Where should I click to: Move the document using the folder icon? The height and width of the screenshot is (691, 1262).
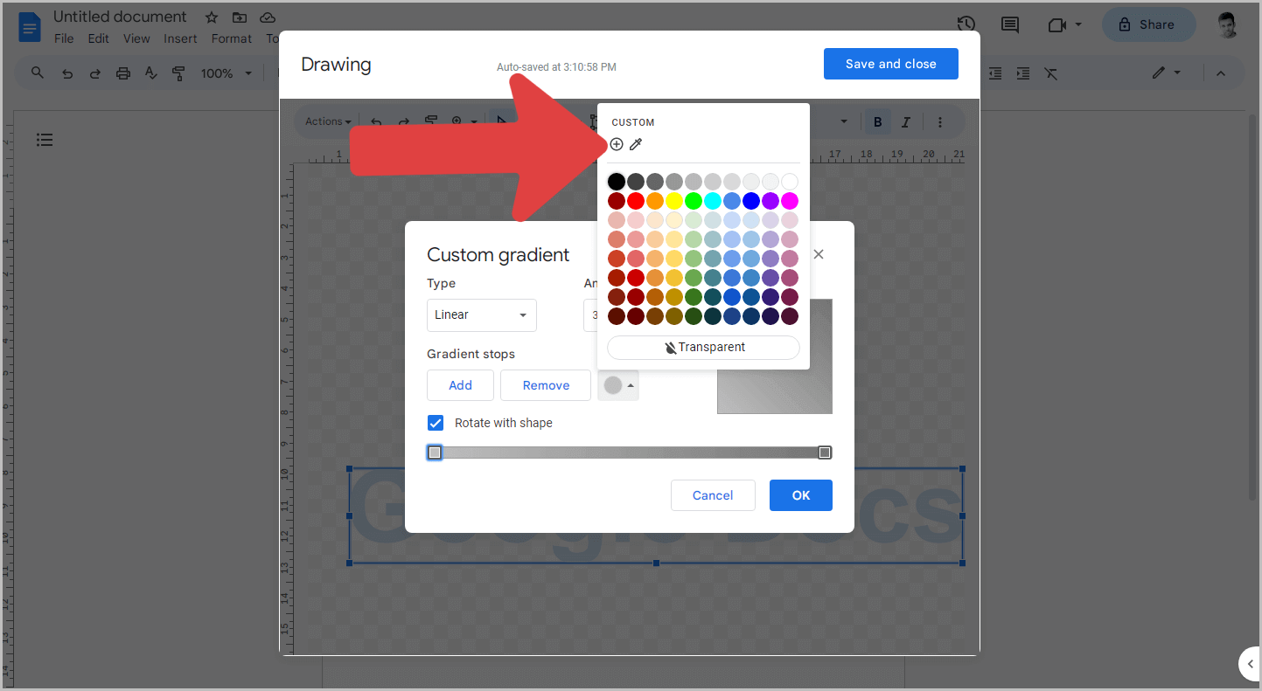pyautogui.click(x=240, y=17)
